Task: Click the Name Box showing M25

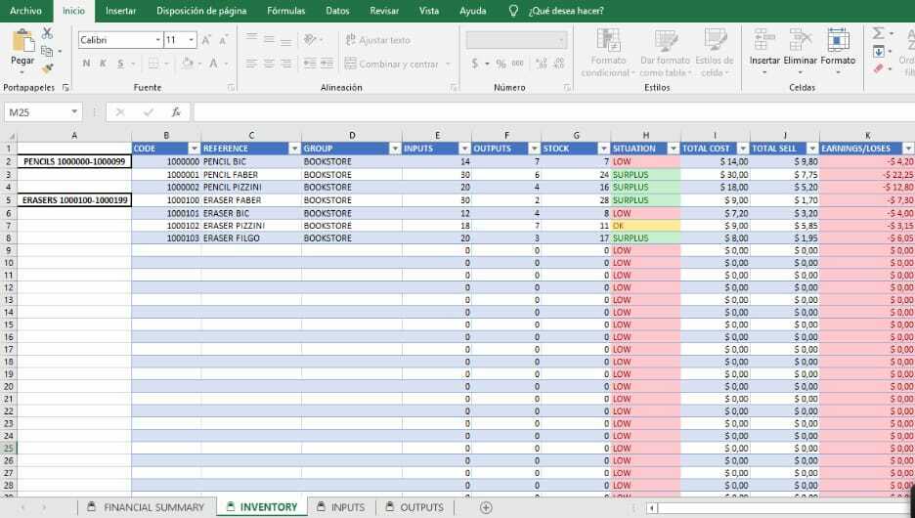Action: (x=43, y=112)
